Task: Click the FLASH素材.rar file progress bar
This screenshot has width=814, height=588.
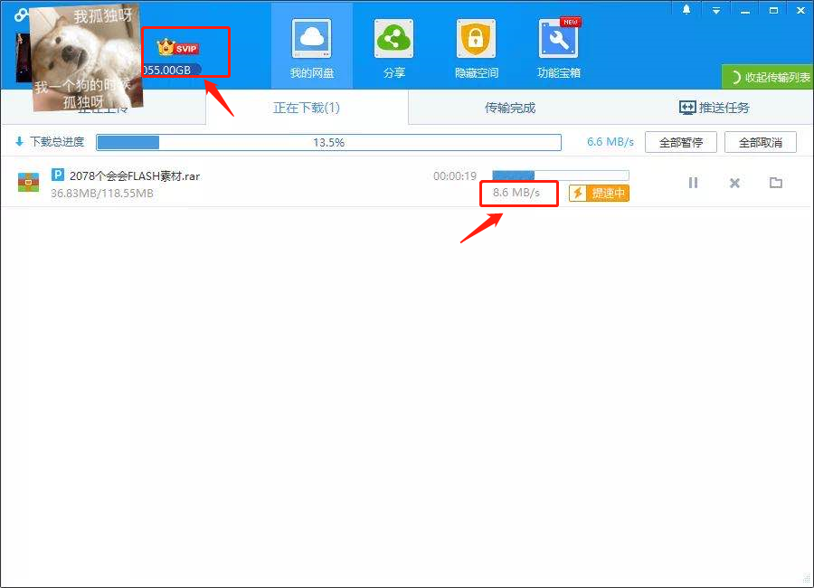Action: pyautogui.click(x=561, y=175)
